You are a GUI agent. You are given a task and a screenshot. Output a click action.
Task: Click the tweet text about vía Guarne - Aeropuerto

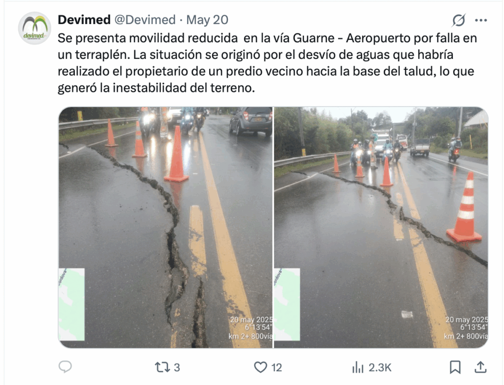(x=267, y=63)
